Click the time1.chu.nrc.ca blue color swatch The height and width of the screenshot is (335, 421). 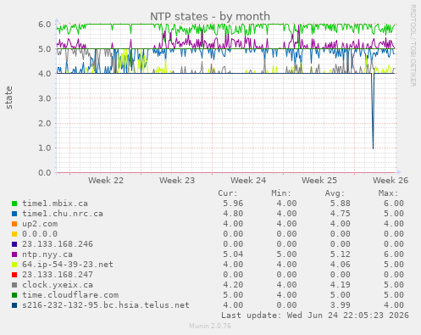pyautogui.click(x=14, y=214)
